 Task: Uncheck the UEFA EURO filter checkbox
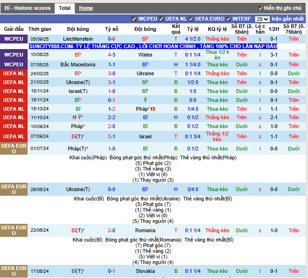point(191,19)
